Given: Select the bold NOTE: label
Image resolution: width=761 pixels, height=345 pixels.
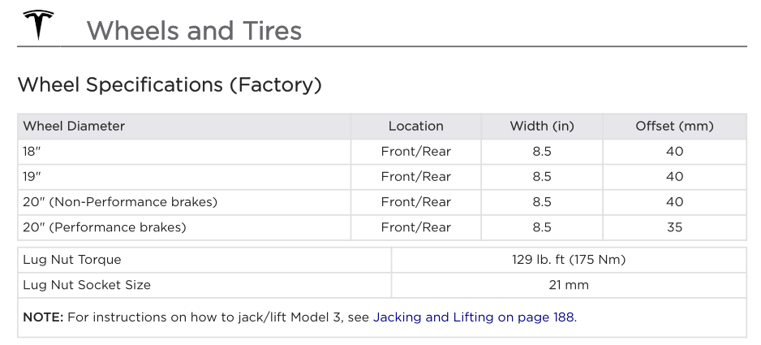Looking at the screenshot, I should [x=43, y=317].
